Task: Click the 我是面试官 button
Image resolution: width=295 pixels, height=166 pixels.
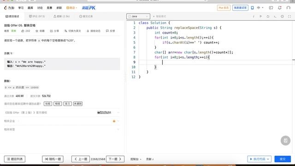Action: click(240, 8)
